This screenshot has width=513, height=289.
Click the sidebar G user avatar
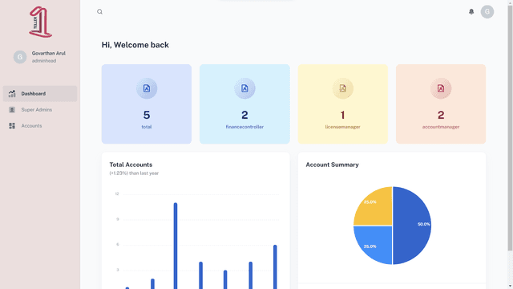click(x=20, y=57)
